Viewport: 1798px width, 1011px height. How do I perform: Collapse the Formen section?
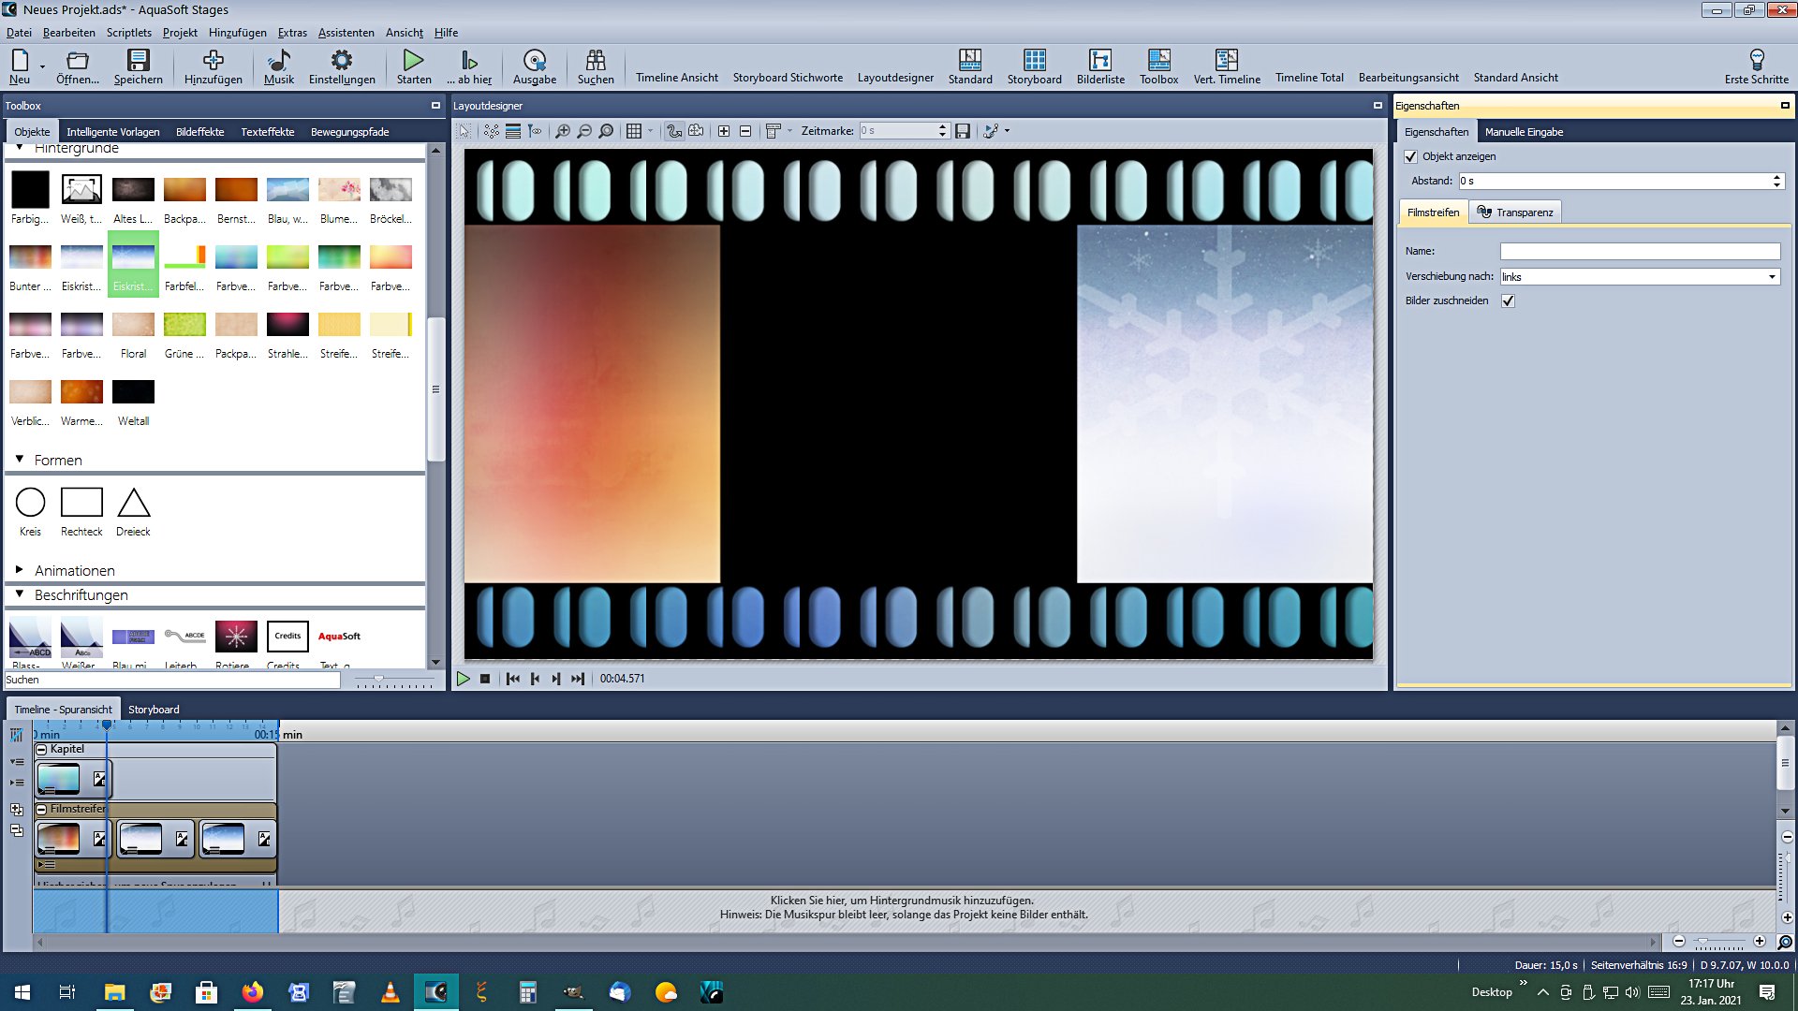tap(19, 460)
